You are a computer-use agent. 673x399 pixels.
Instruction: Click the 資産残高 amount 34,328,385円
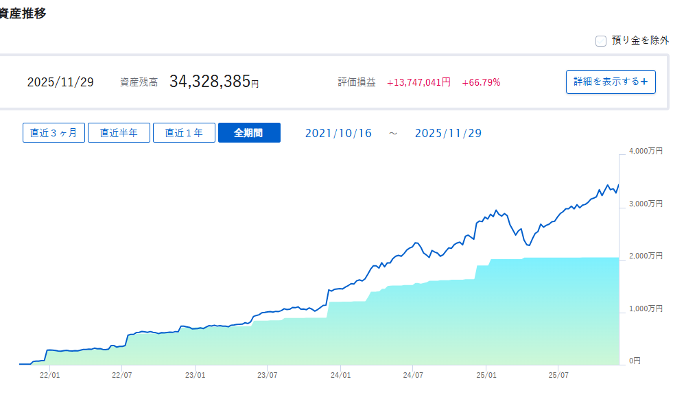214,82
